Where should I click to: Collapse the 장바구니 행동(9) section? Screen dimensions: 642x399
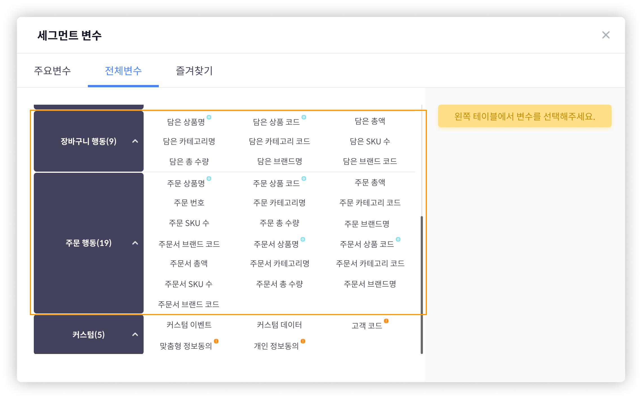pos(135,141)
